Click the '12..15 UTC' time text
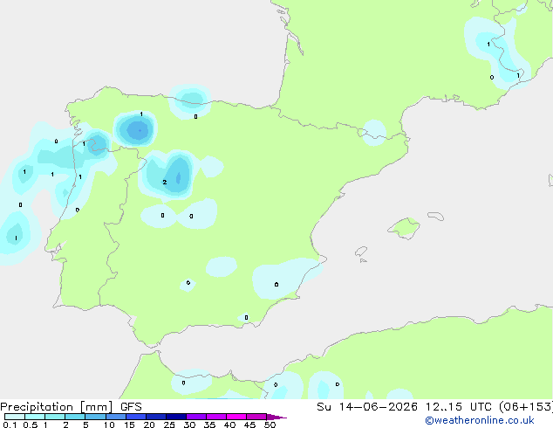The image size is (553, 428). (458, 407)
